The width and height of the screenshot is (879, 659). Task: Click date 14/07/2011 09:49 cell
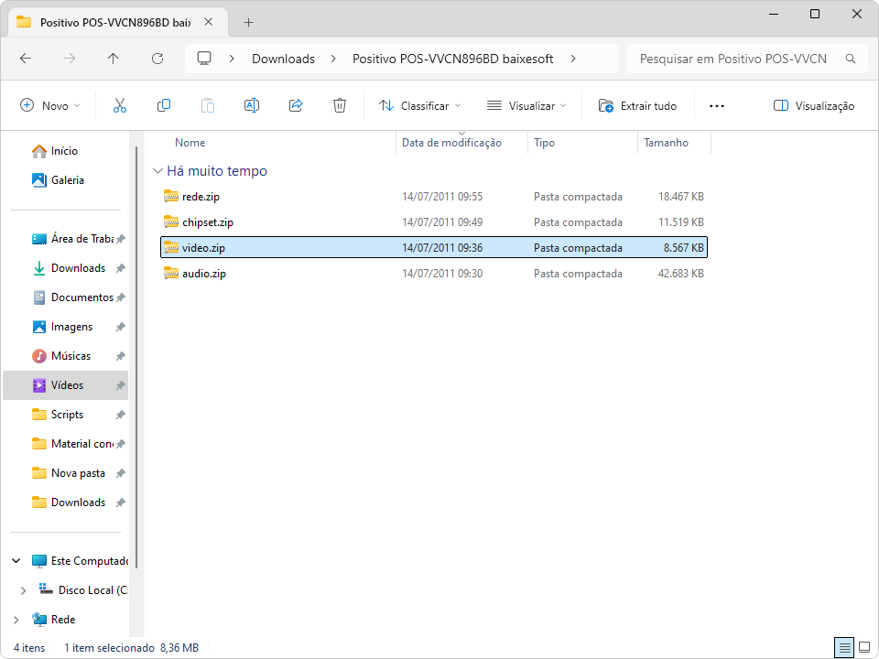click(x=442, y=222)
